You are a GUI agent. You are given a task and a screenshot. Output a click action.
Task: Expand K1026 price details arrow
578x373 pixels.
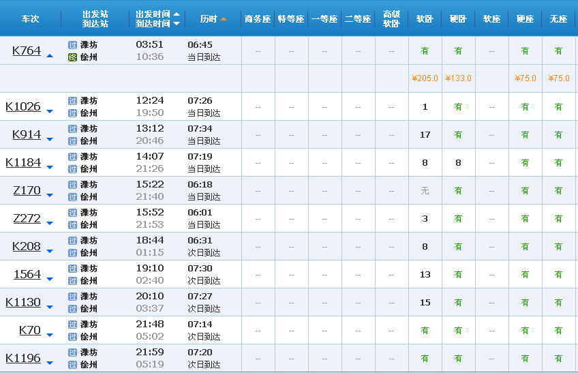tap(50, 111)
